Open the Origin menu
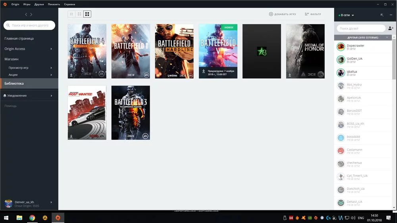Viewport: 397px width, 223px height. point(15,4)
